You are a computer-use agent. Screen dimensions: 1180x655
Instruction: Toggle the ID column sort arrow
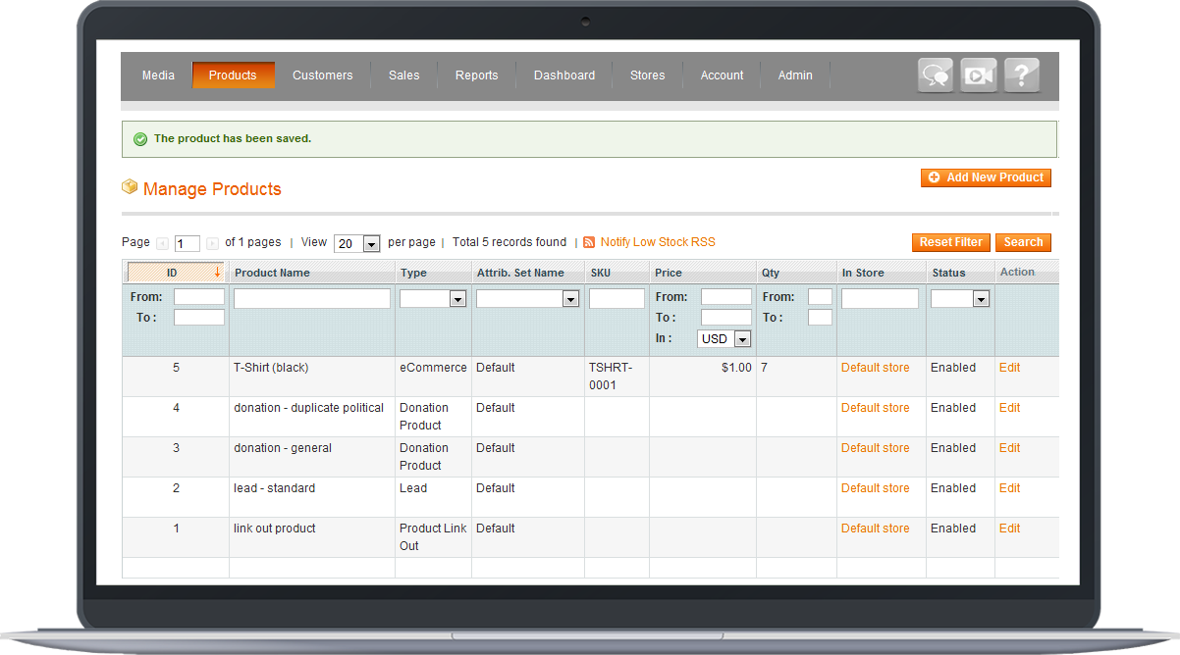[x=217, y=272]
